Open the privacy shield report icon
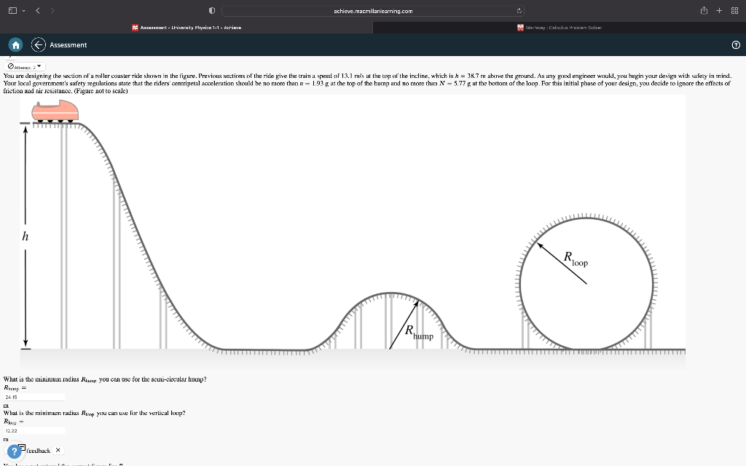Image resolution: width=746 pixels, height=466 pixels. (x=212, y=10)
